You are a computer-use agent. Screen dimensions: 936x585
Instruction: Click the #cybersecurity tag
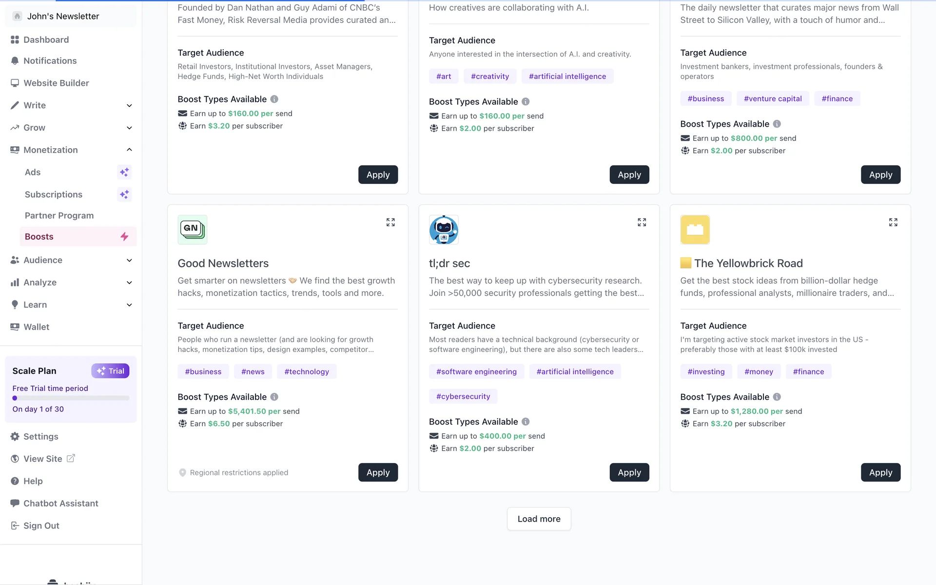[x=463, y=396]
